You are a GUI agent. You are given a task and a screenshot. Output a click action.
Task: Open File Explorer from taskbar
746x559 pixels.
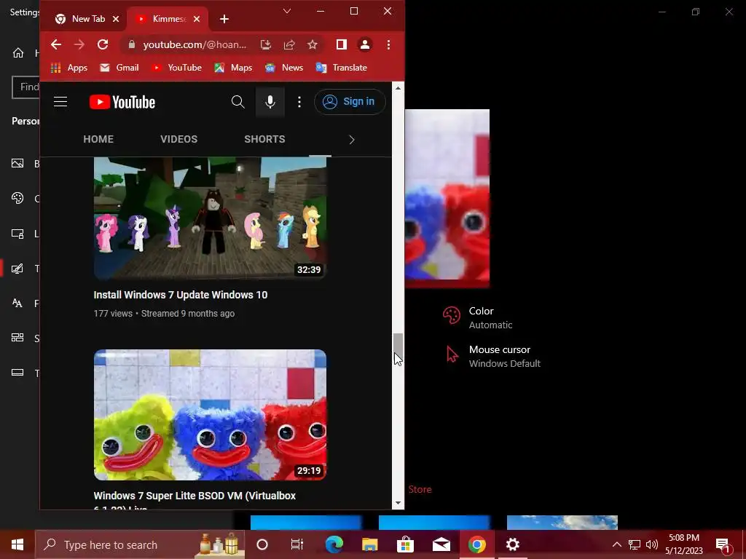tap(369, 544)
